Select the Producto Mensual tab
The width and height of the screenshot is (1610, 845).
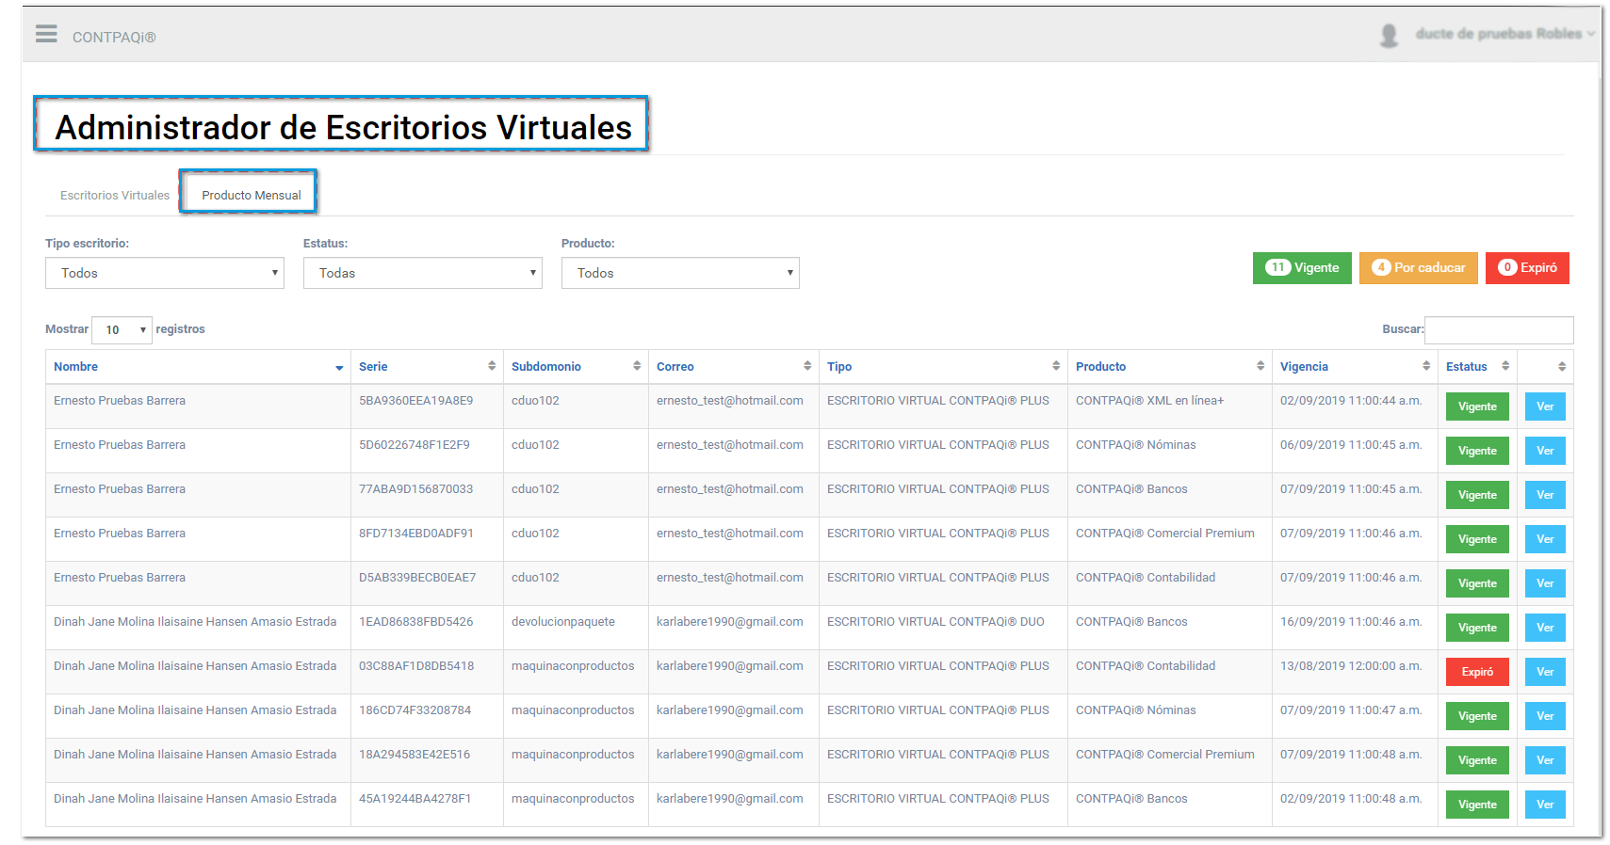coord(251,196)
